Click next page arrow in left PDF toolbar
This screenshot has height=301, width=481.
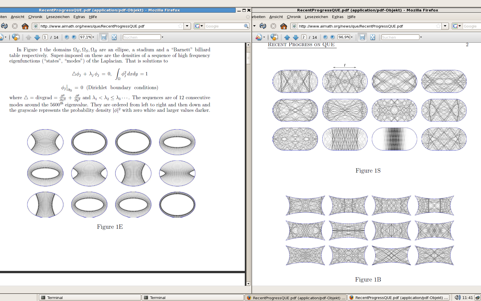tap(37, 37)
